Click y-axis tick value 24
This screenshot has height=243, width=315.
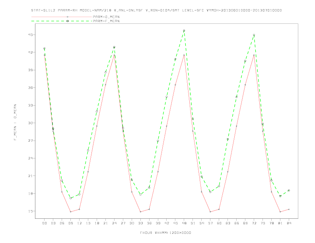point(30,158)
